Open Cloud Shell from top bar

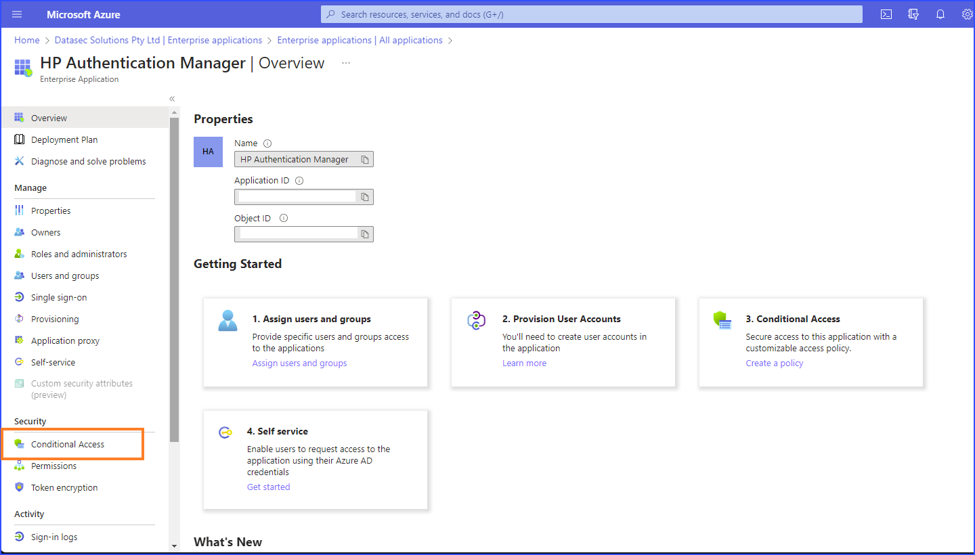click(886, 14)
